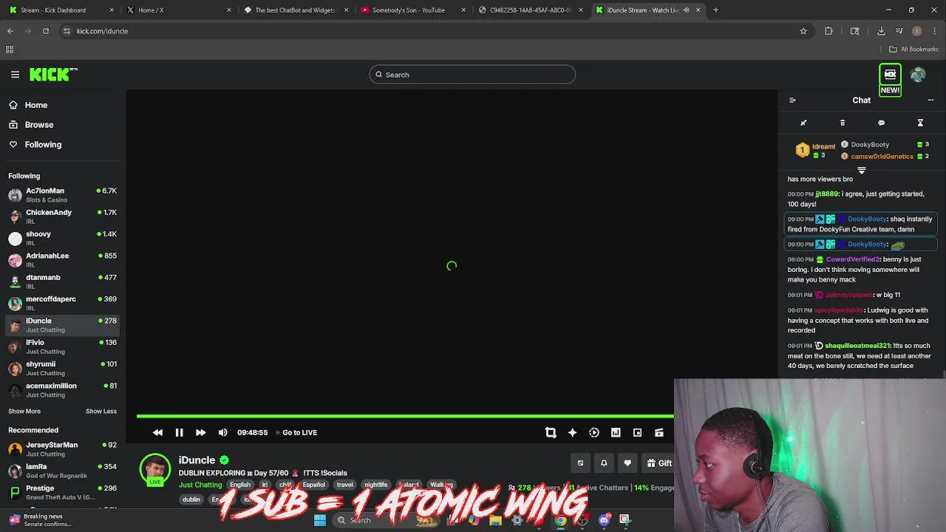The width and height of the screenshot is (946, 532).
Task: Open ChickenAndy channel in Following list
Action: (63, 216)
